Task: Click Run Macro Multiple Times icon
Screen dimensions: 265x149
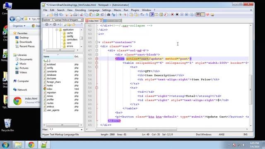Action: click(187, 15)
